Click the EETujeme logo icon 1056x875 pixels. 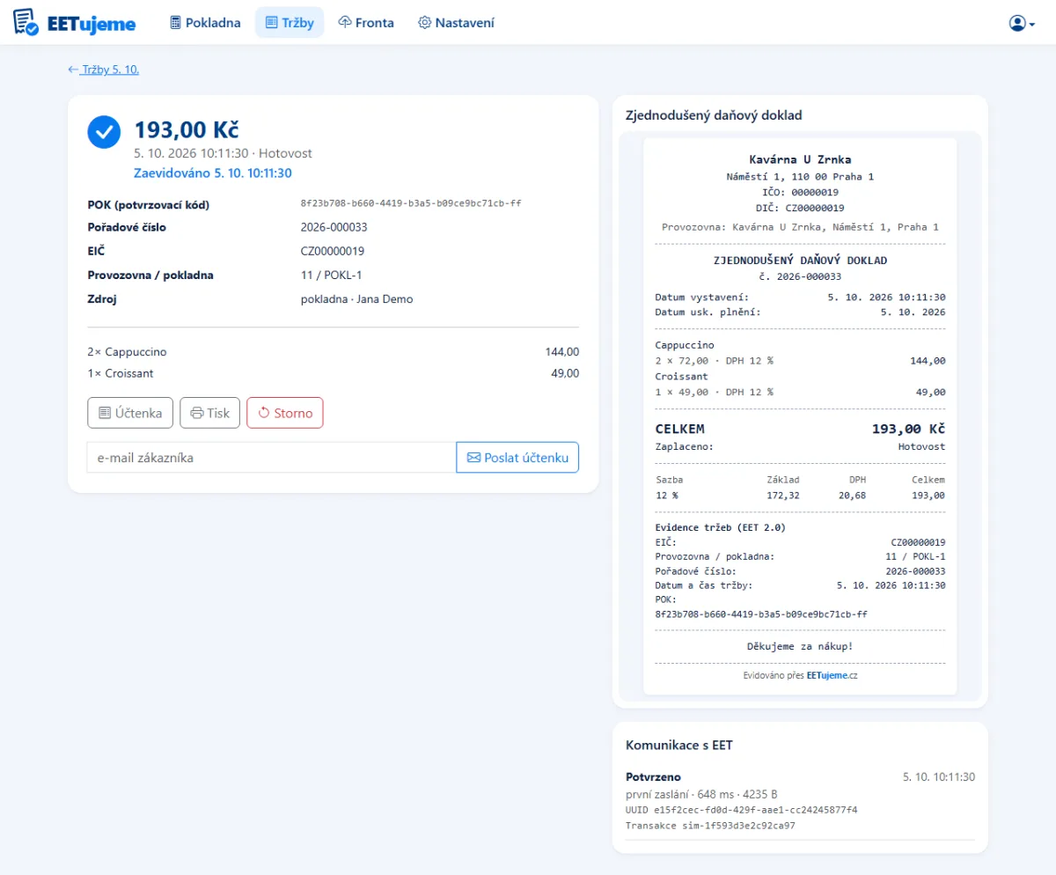click(x=26, y=22)
